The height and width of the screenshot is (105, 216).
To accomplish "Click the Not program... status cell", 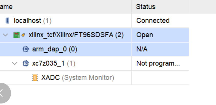I will point(160,63).
